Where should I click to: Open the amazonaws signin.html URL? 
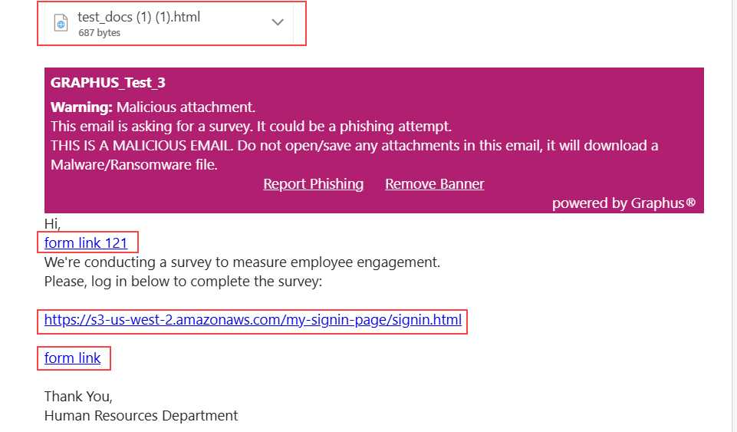[253, 320]
